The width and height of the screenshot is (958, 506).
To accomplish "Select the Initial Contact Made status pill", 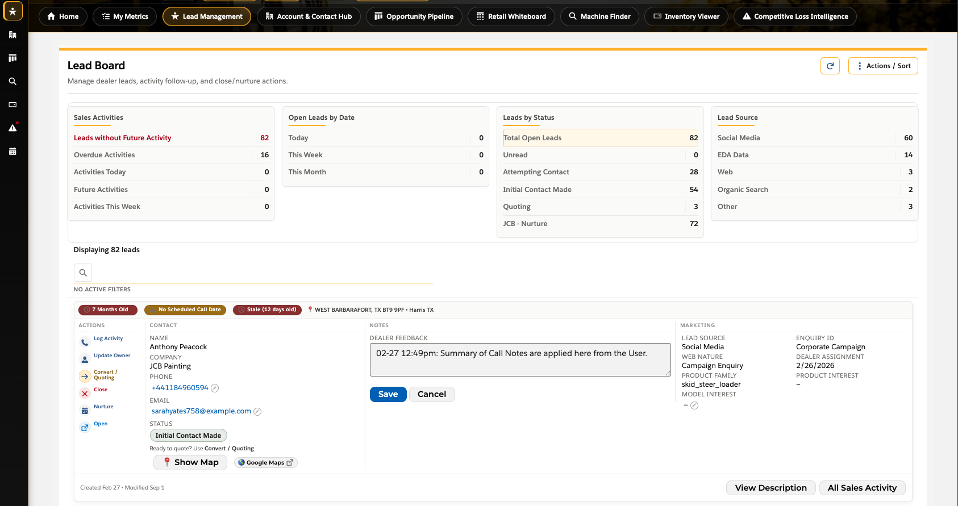I will [188, 436].
